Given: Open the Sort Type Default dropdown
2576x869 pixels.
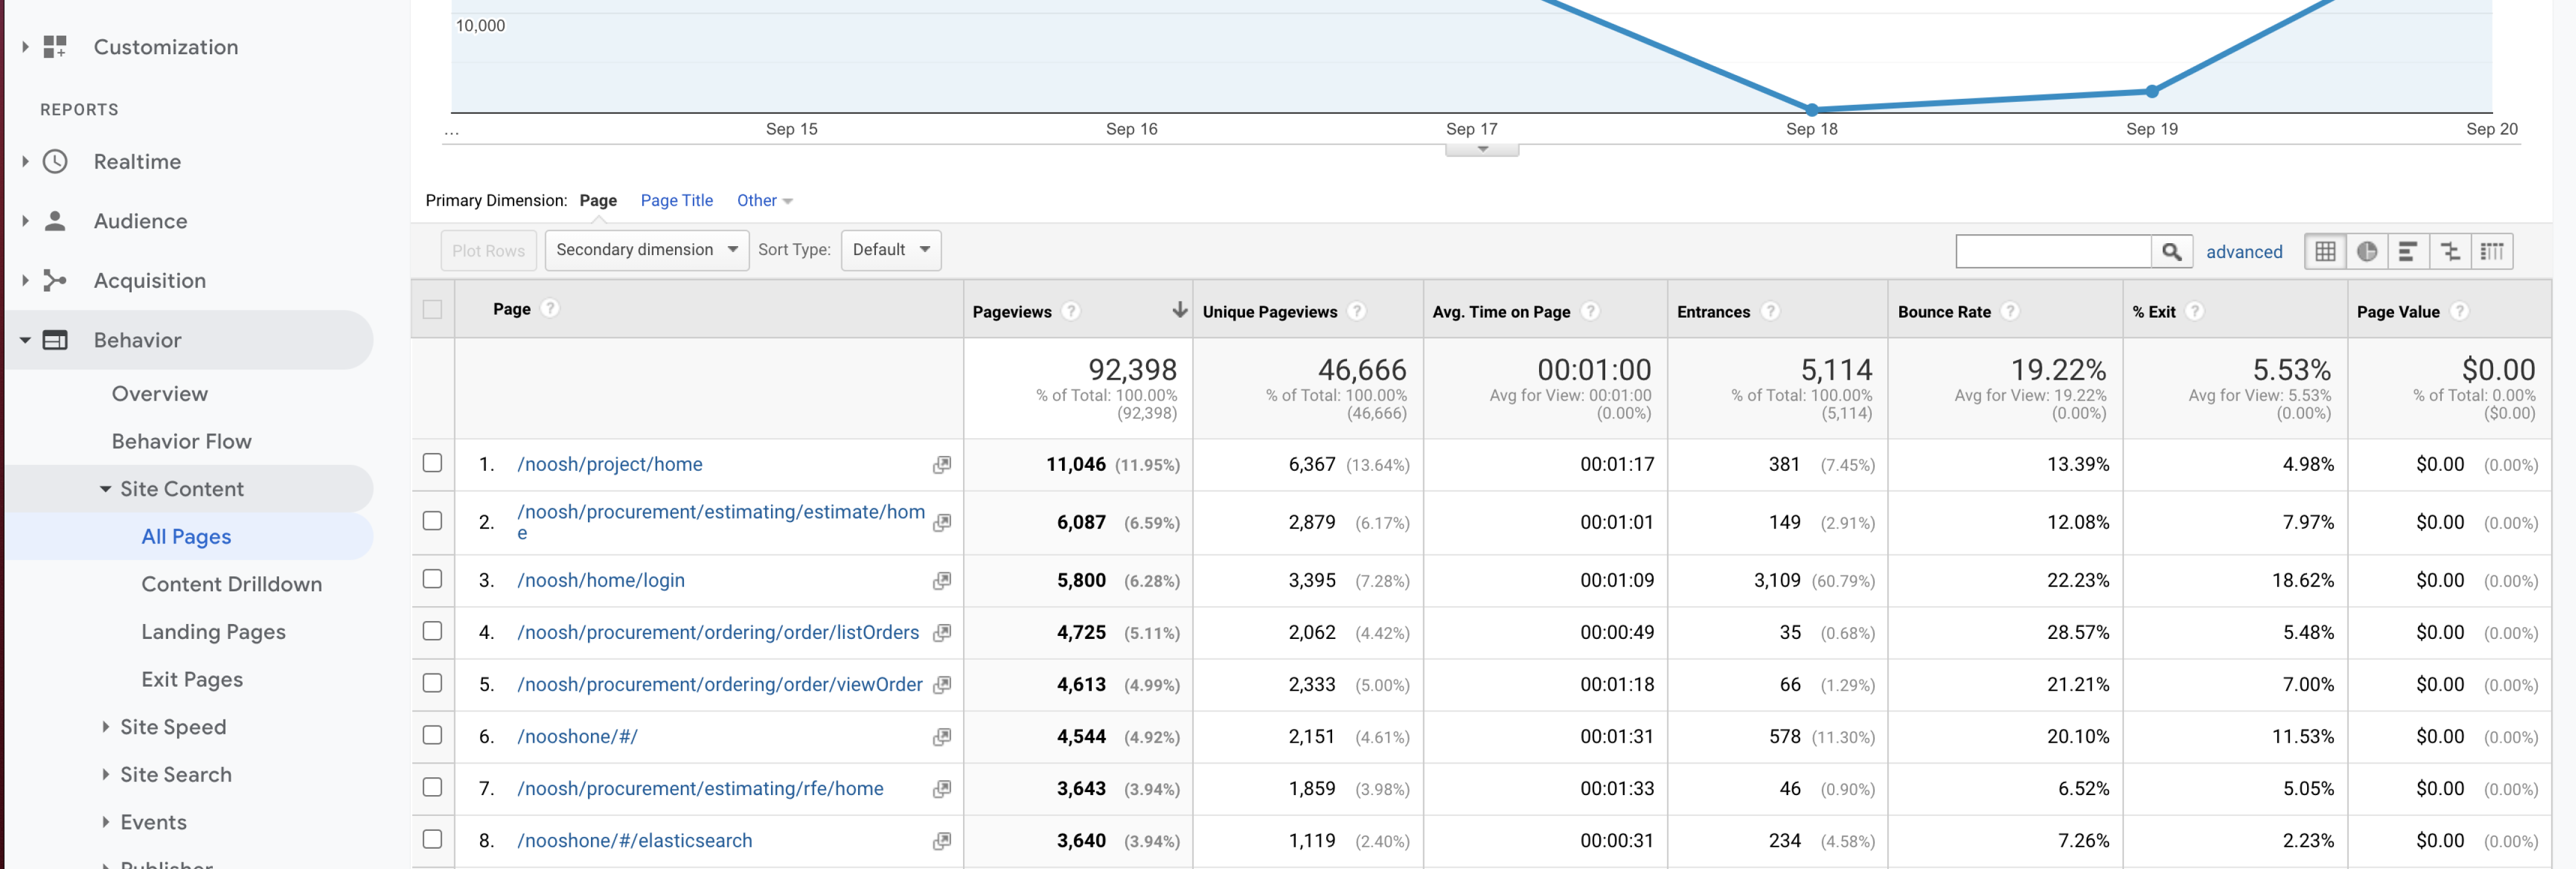Looking at the screenshot, I should (890, 250).
